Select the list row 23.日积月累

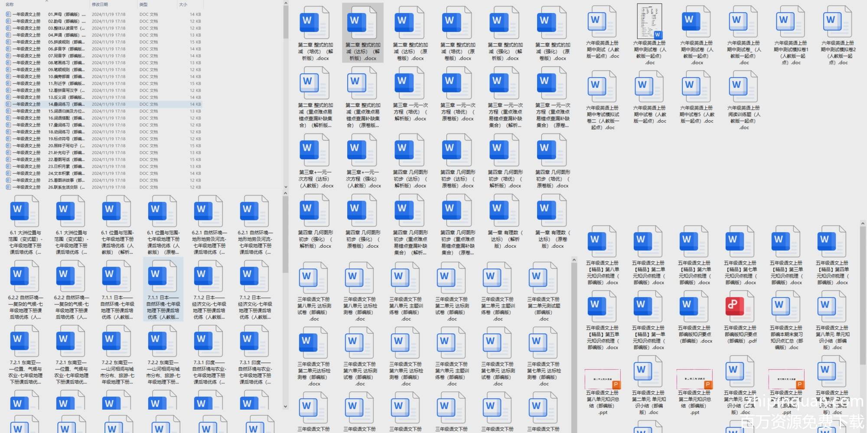click(x=103, y=167)
